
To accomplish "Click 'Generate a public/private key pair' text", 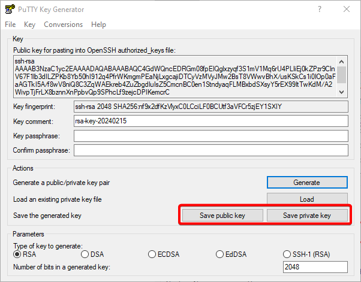I will (61, 183).
